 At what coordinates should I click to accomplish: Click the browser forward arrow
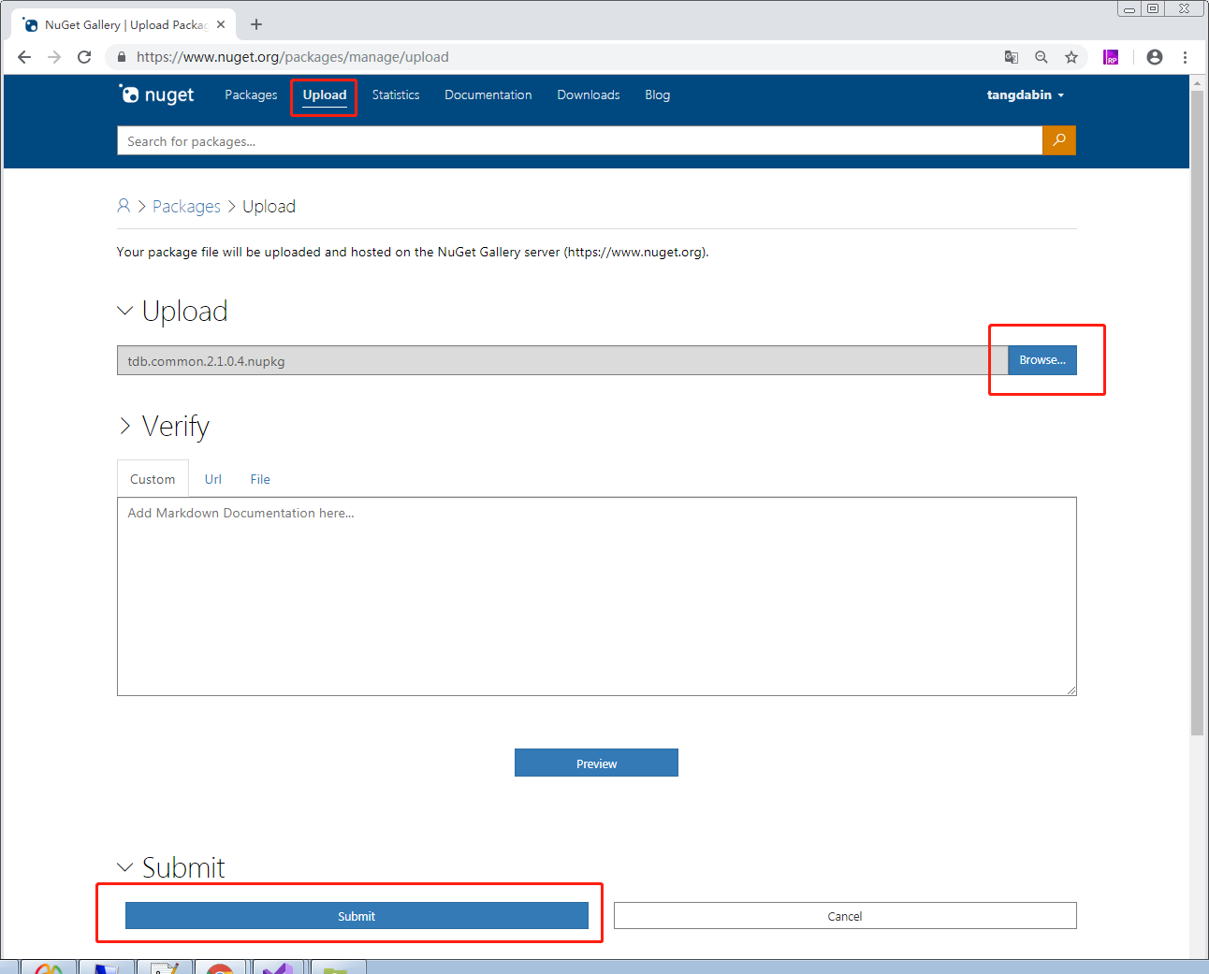(x=54, y=57)
